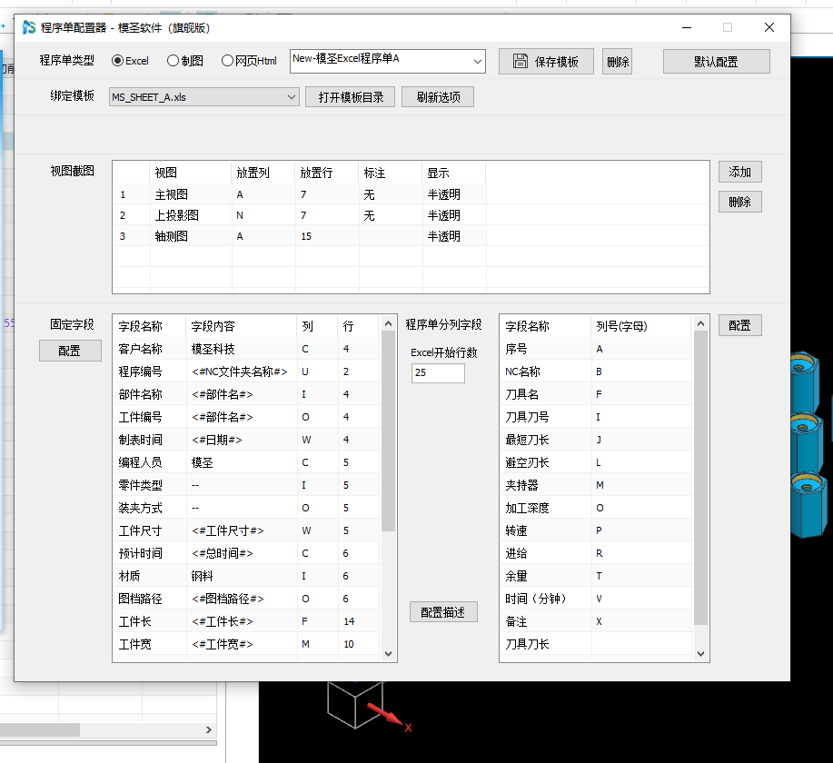The width and height of the screenshot is (833, 763).
Task: Select the 客户名称 fixed field row
Action: point(247,349)
